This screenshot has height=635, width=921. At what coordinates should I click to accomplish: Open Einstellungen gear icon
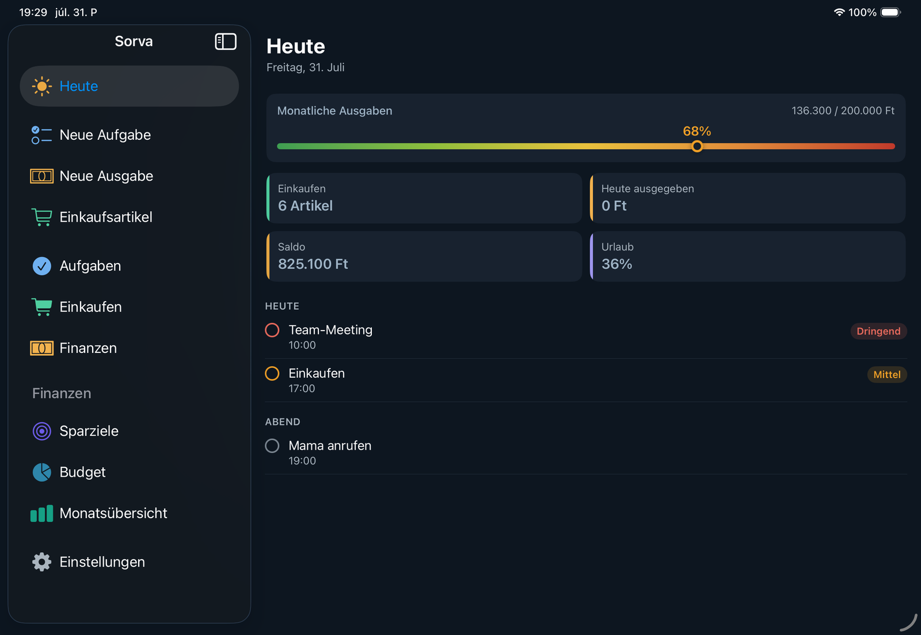(x=42, y=562)
